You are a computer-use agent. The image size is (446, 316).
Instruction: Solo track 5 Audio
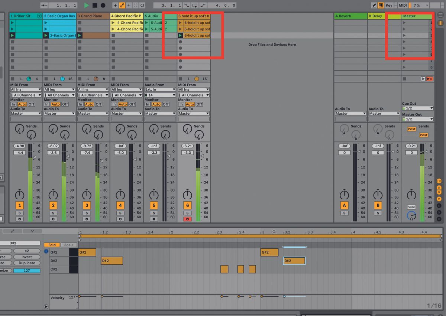(154, 213)
